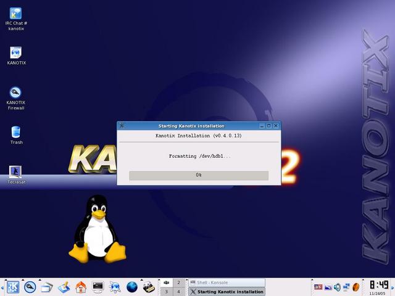This screenshot has height=296, width=395.
Task: Activate Shell - Konsole taskbar entry
Action: [x=227, y=282]
